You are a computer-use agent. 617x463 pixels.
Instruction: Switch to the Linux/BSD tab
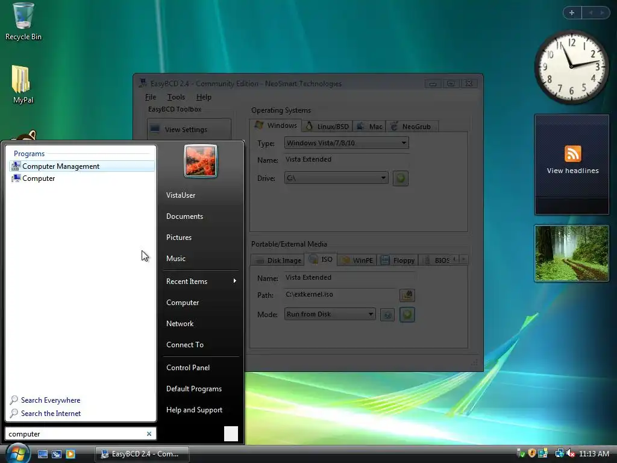(327, 127)
